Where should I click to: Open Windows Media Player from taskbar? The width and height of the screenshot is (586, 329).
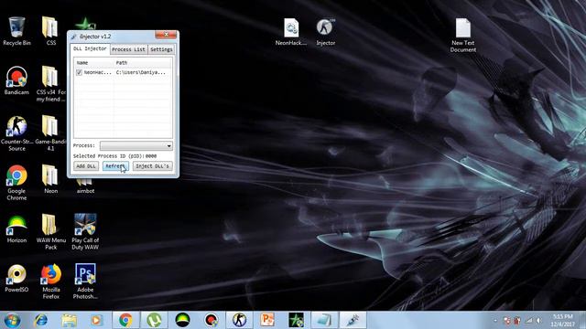pos(97,320)
